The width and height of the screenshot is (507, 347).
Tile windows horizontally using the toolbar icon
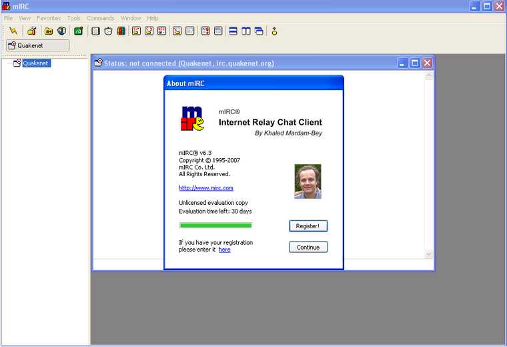click(x=233, y=31)
